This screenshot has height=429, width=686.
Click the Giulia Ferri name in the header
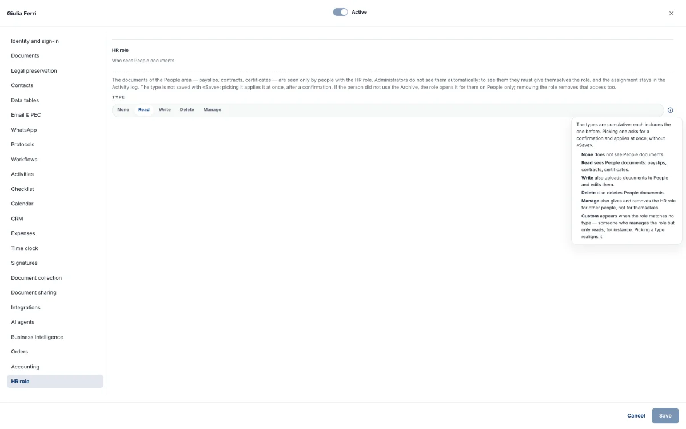[x=22, y=13]
